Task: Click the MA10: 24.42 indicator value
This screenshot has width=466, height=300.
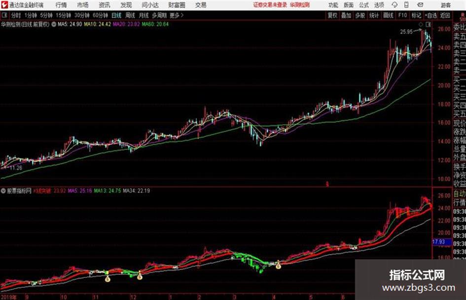Action: point(98,24)
